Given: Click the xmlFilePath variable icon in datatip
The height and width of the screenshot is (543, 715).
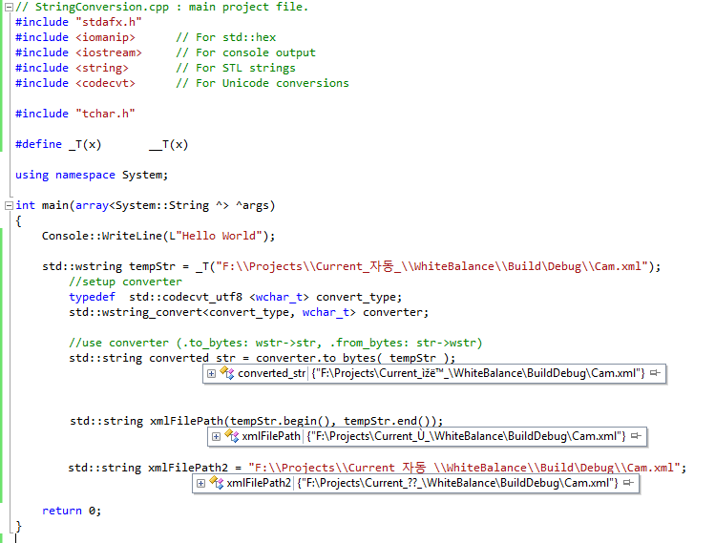Looking at the screenshot, I should pos(232,435).
